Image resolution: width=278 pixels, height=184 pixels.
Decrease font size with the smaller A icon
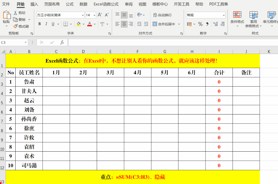point(107,15)
